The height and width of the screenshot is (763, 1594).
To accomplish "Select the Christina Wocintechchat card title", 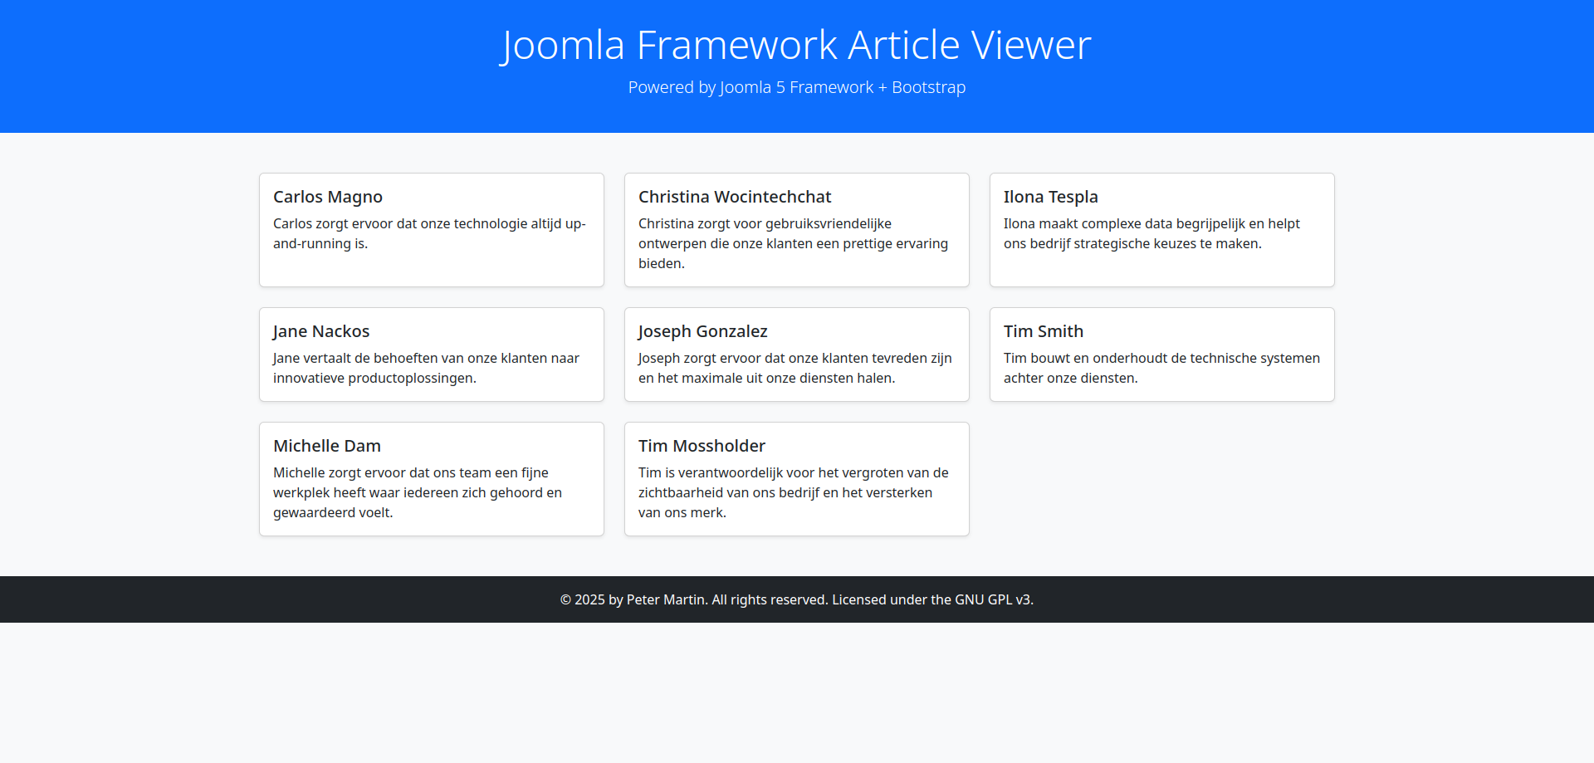I will pos(734,197).
